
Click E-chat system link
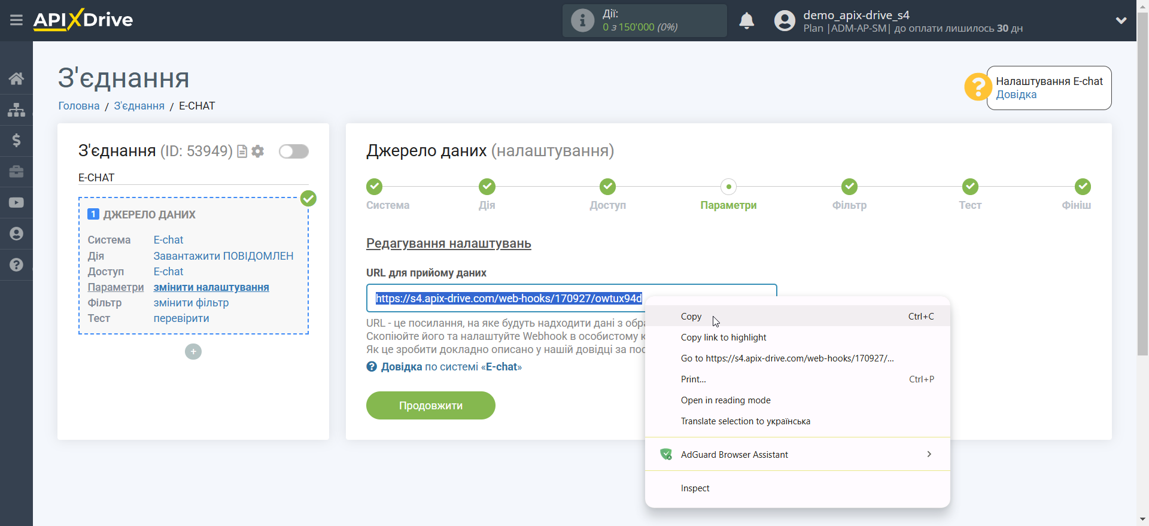pos(168,240)
